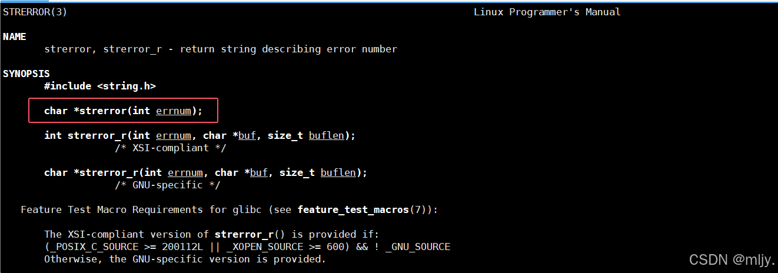Select the NAME section heading
Image resolution: width=778 pixels, height=273 pixels.
[15, 36]
